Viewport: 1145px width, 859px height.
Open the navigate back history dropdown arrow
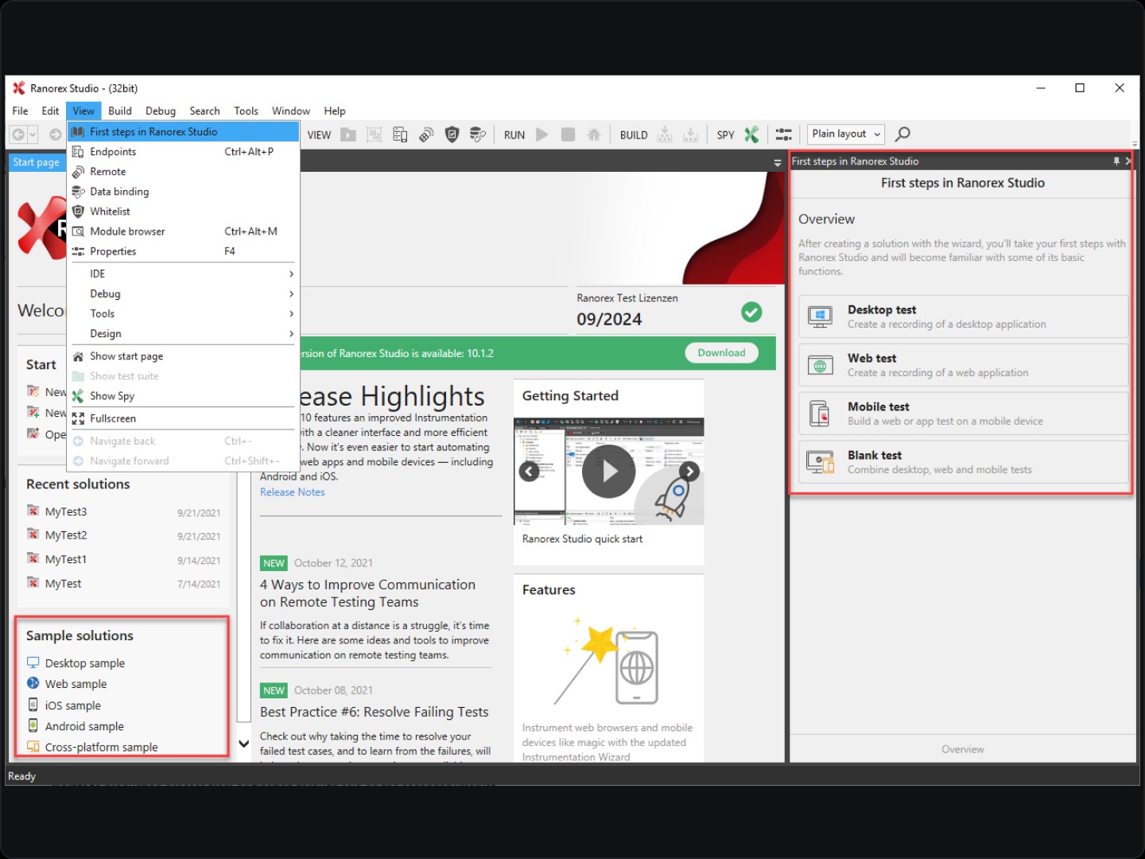(x=33, y=134)
